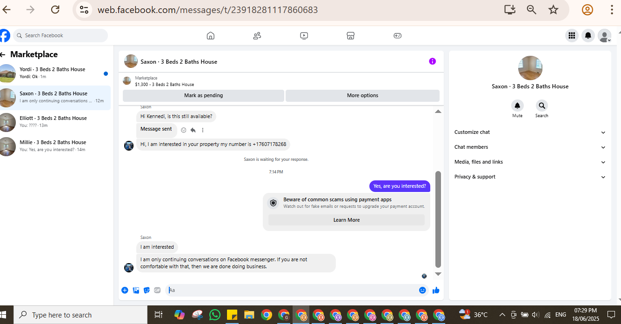
Task: Click into the Search Facebook field
Action: [60, 35]
